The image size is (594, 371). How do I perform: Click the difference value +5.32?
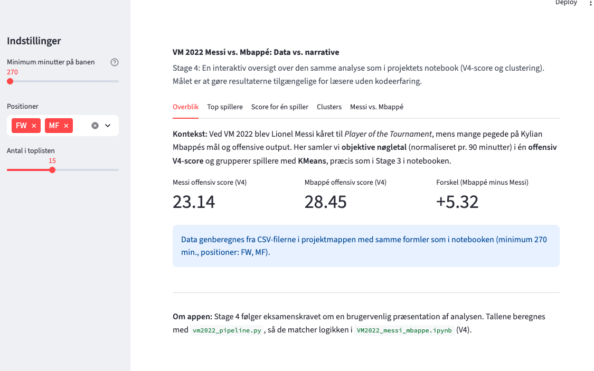coord(457,202)
